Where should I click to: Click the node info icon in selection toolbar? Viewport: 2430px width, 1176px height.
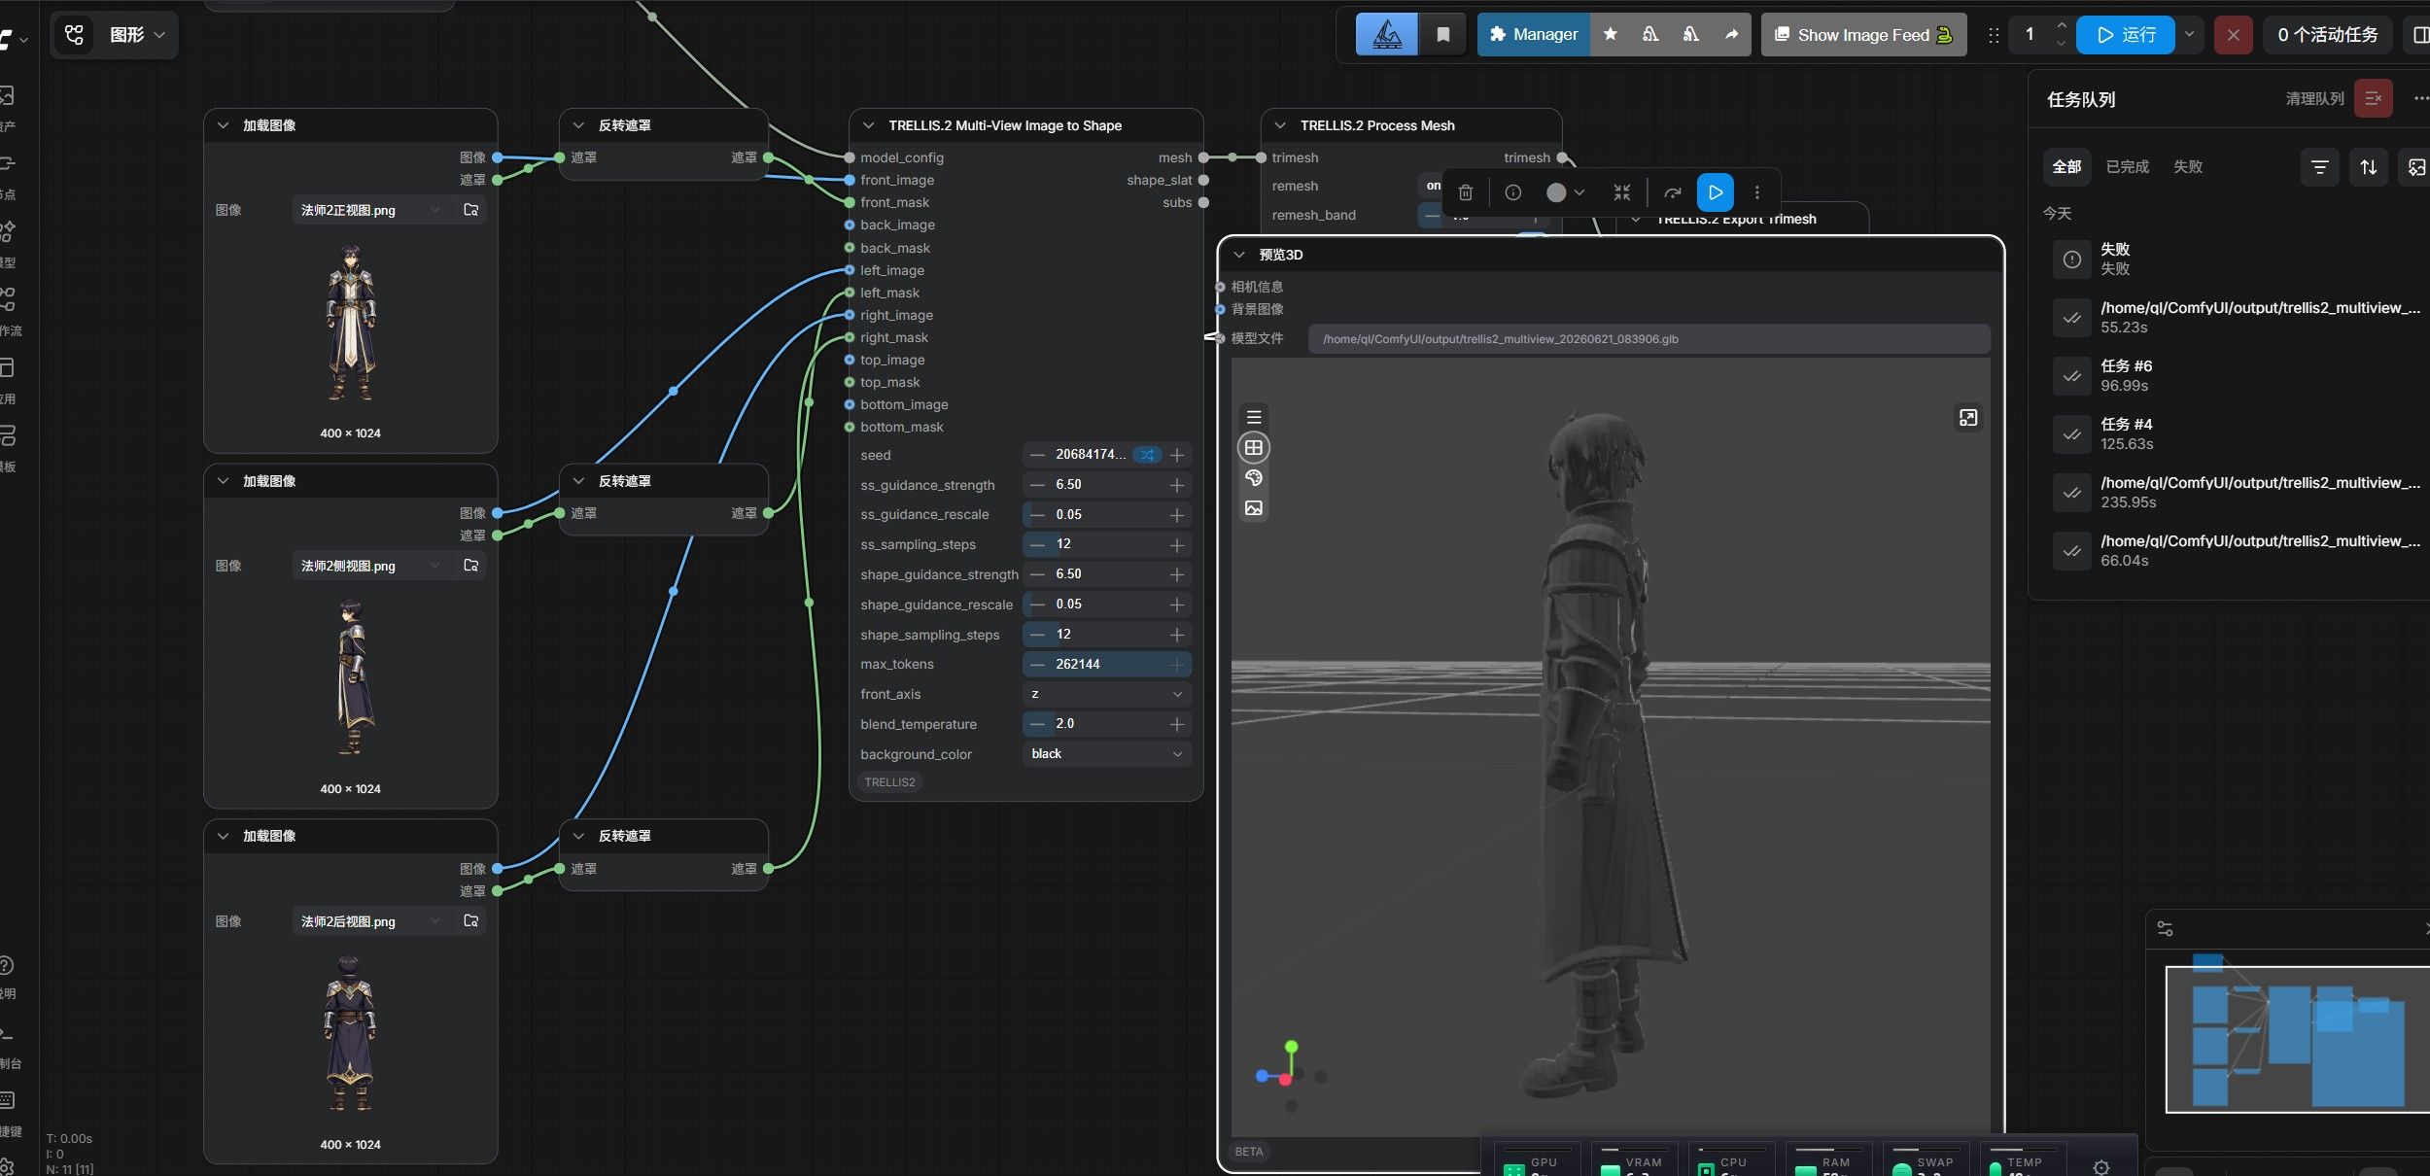coord(1513,192)
